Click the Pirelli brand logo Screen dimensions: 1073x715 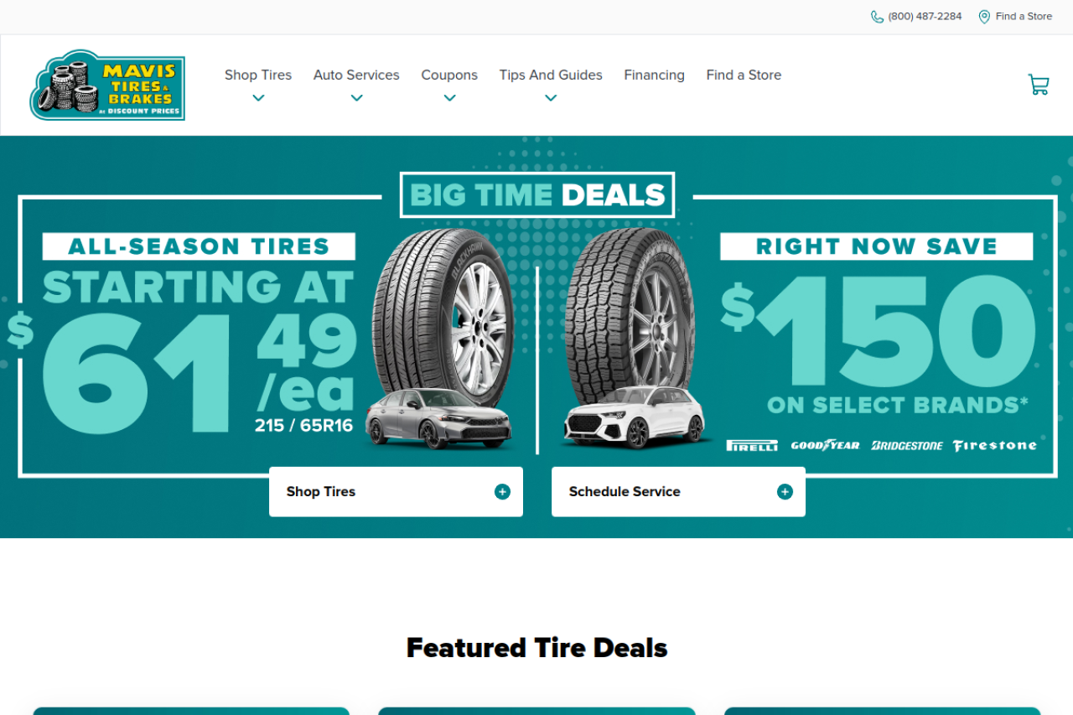point(752,445)
